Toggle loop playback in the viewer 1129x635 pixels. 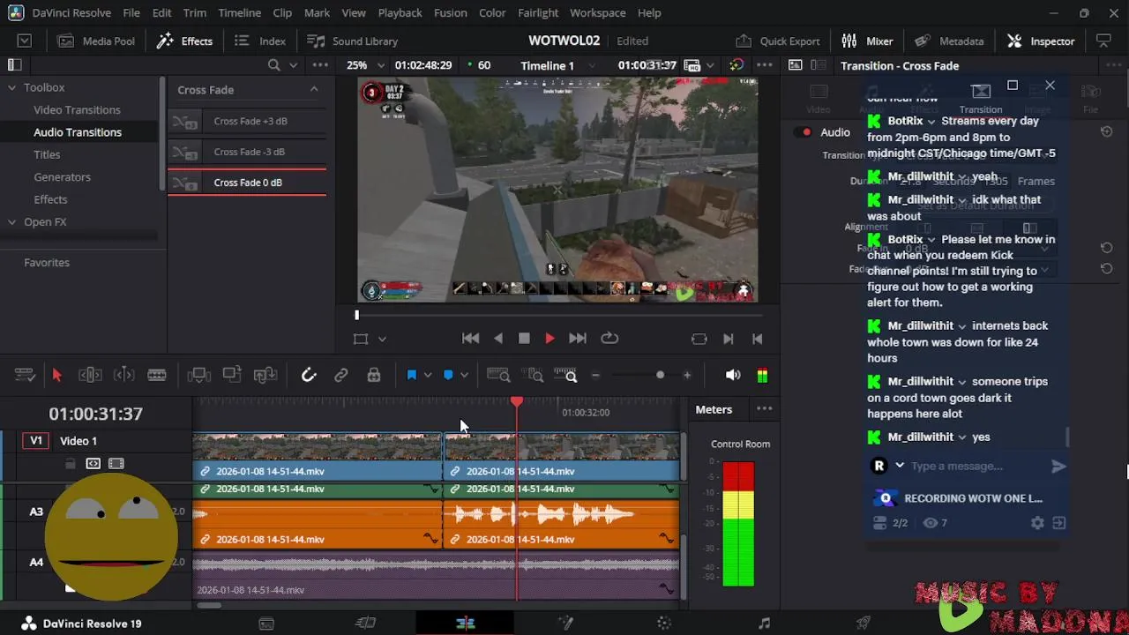pos(609,339)
